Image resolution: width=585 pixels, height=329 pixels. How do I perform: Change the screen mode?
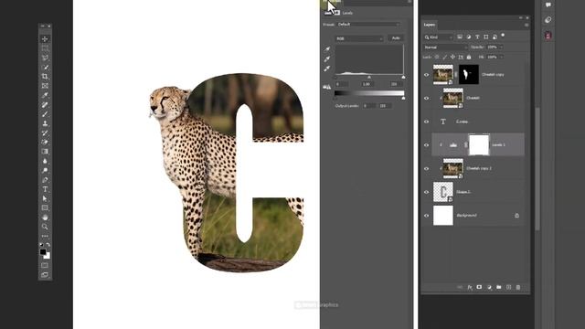click(45, 275)
